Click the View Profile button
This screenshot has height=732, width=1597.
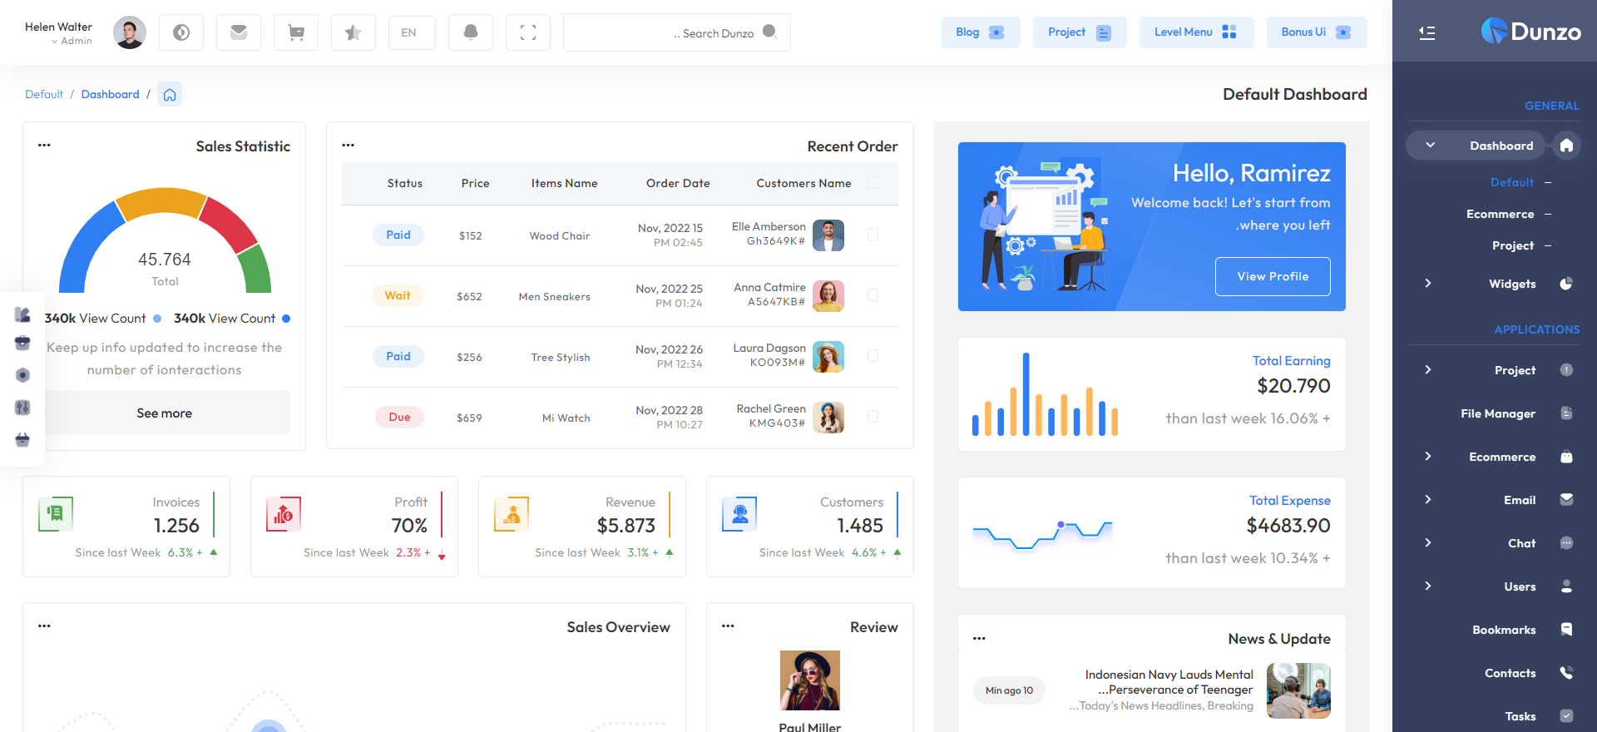(1272, 276)
